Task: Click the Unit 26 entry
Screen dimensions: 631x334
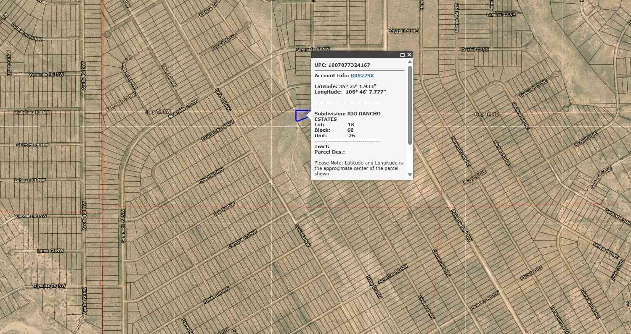Action: tap(335, 136)
